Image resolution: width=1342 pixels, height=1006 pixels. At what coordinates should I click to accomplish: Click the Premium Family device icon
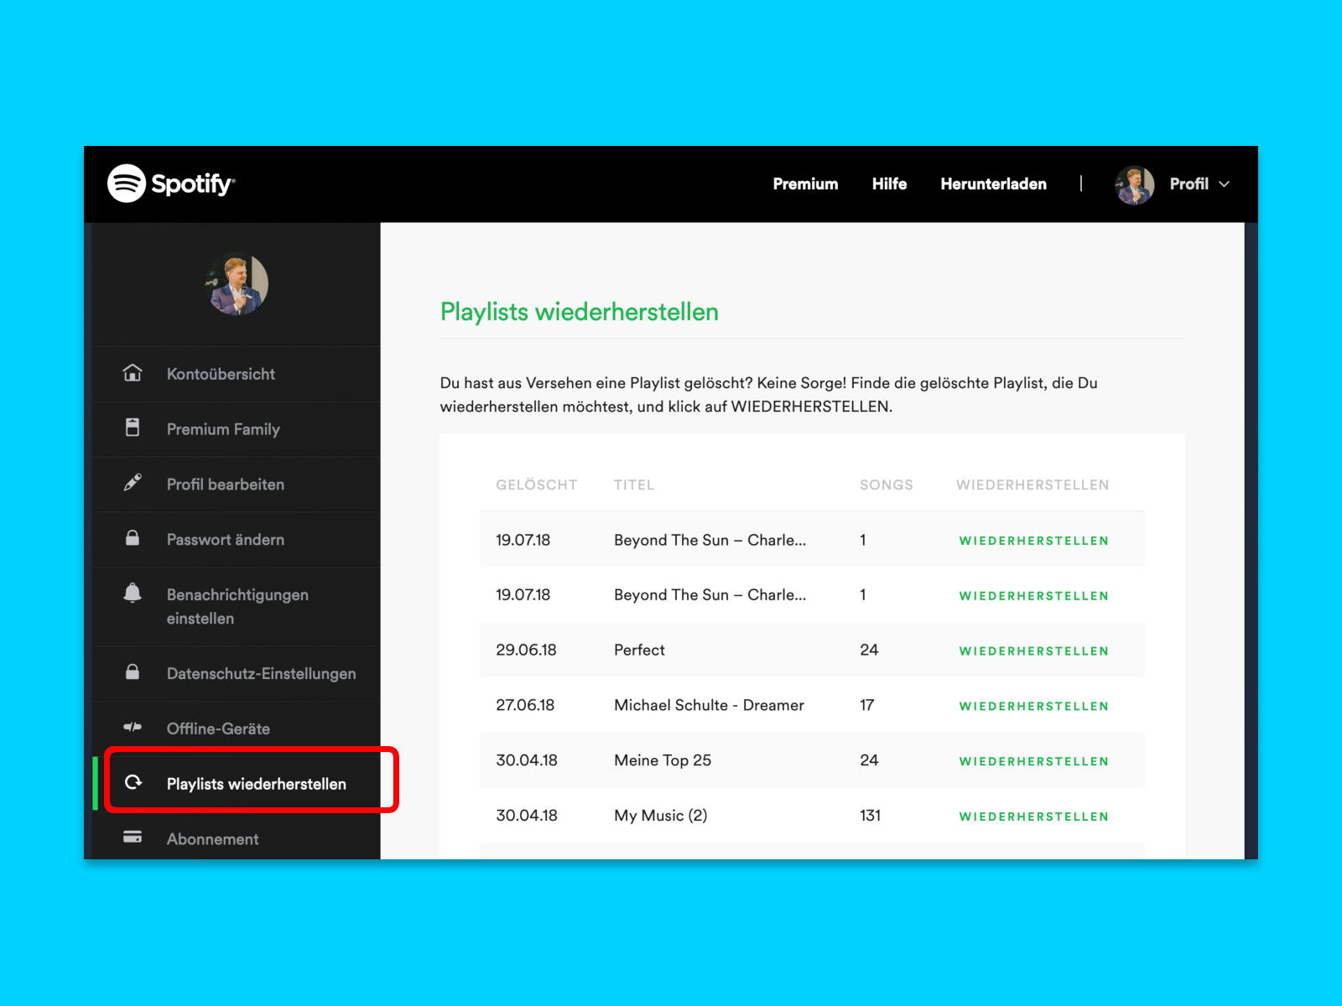click(133, 428)
